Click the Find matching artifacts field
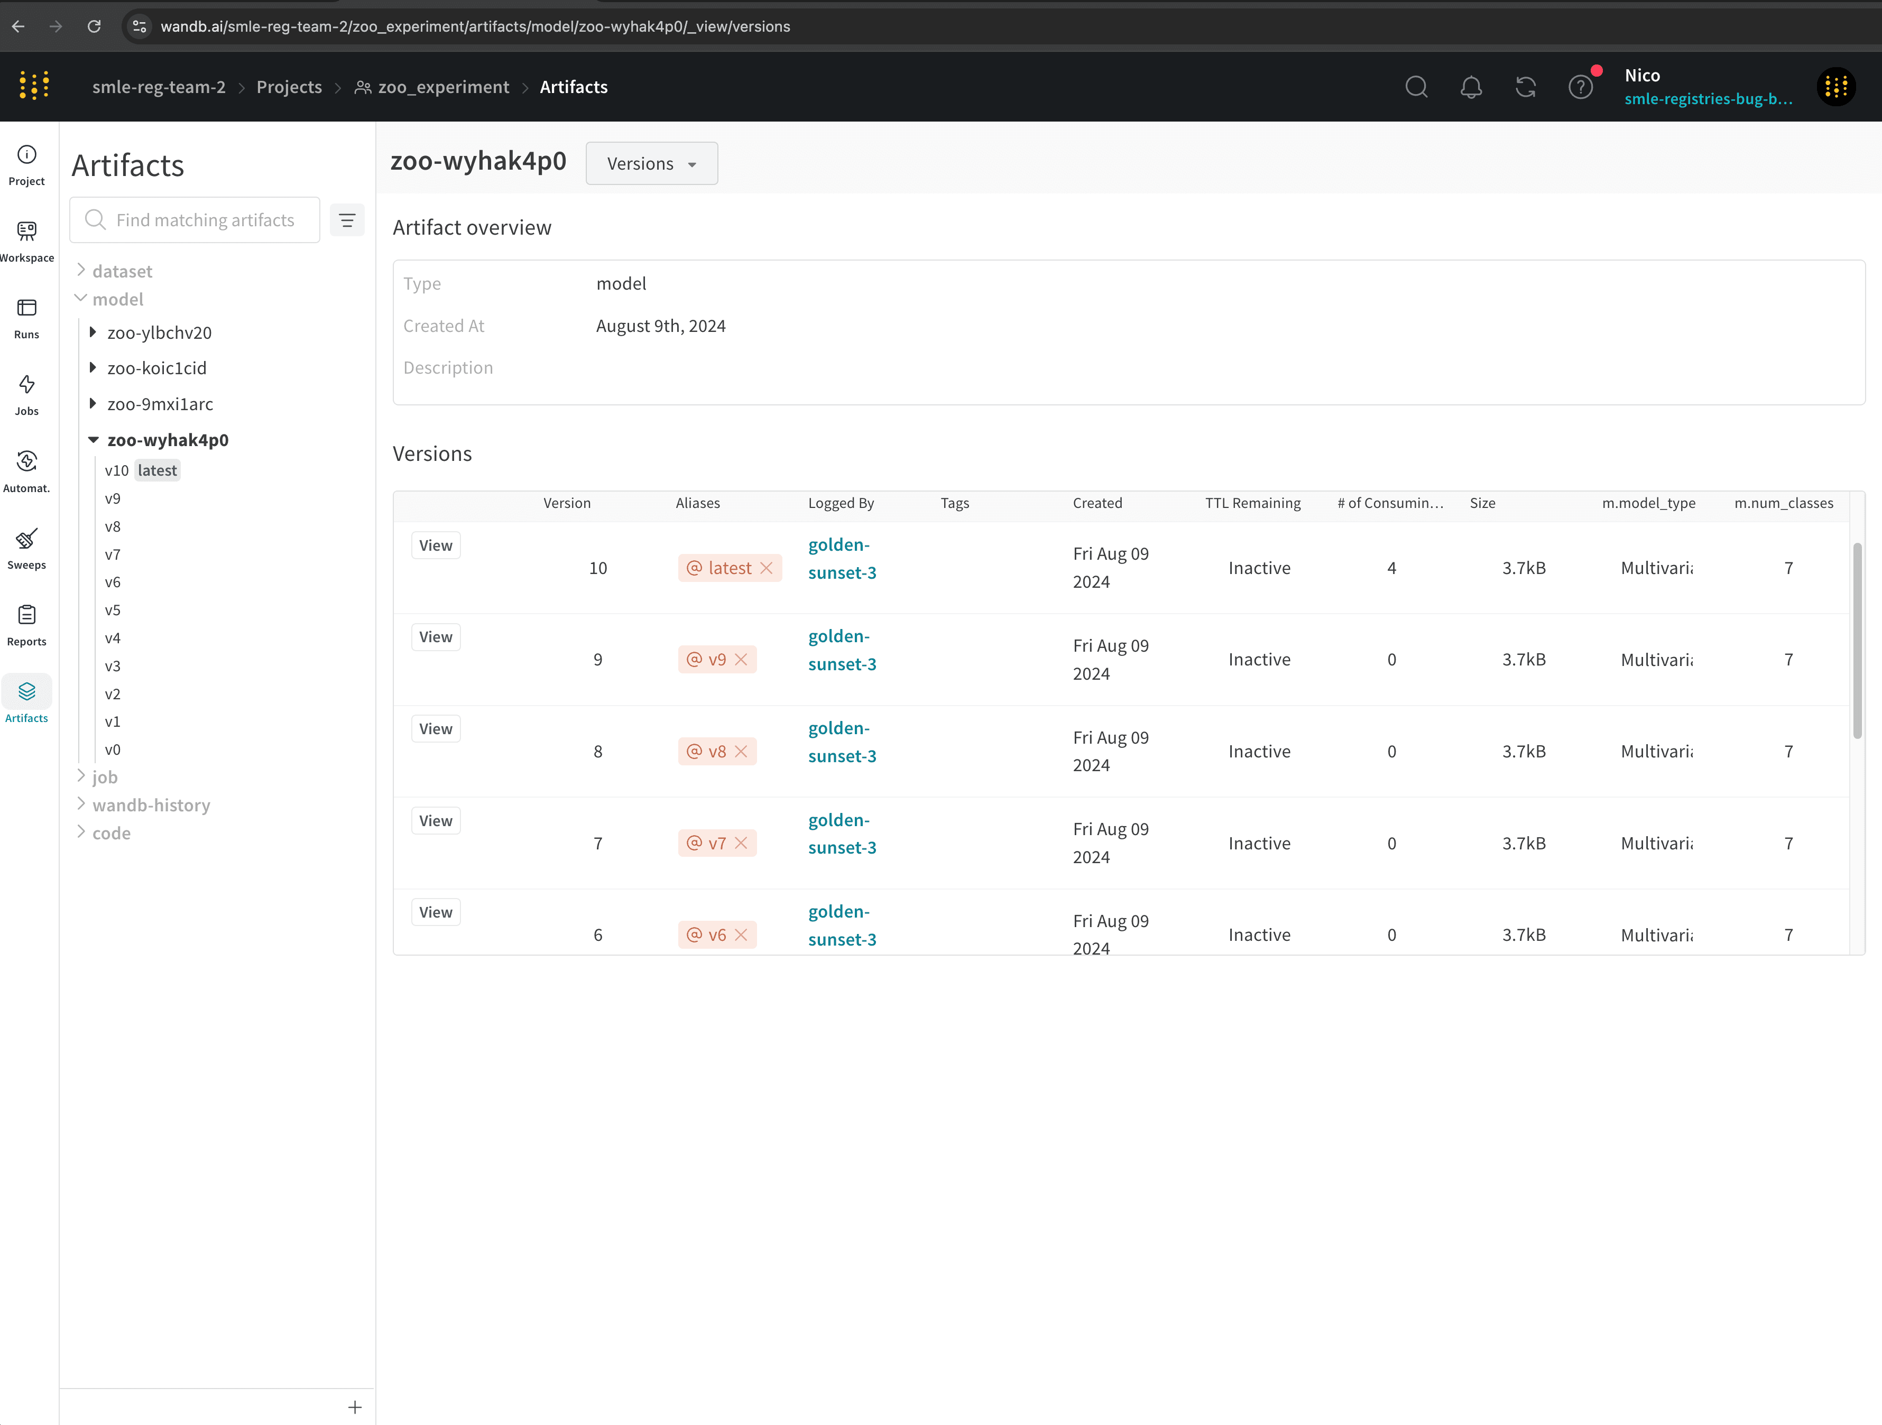This screenshot has width=1882, height=1425. [205, 220]
